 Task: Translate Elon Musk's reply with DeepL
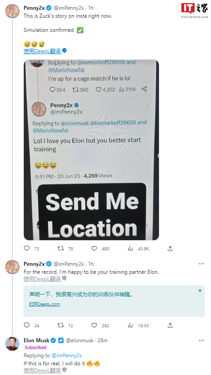(42, 371)
